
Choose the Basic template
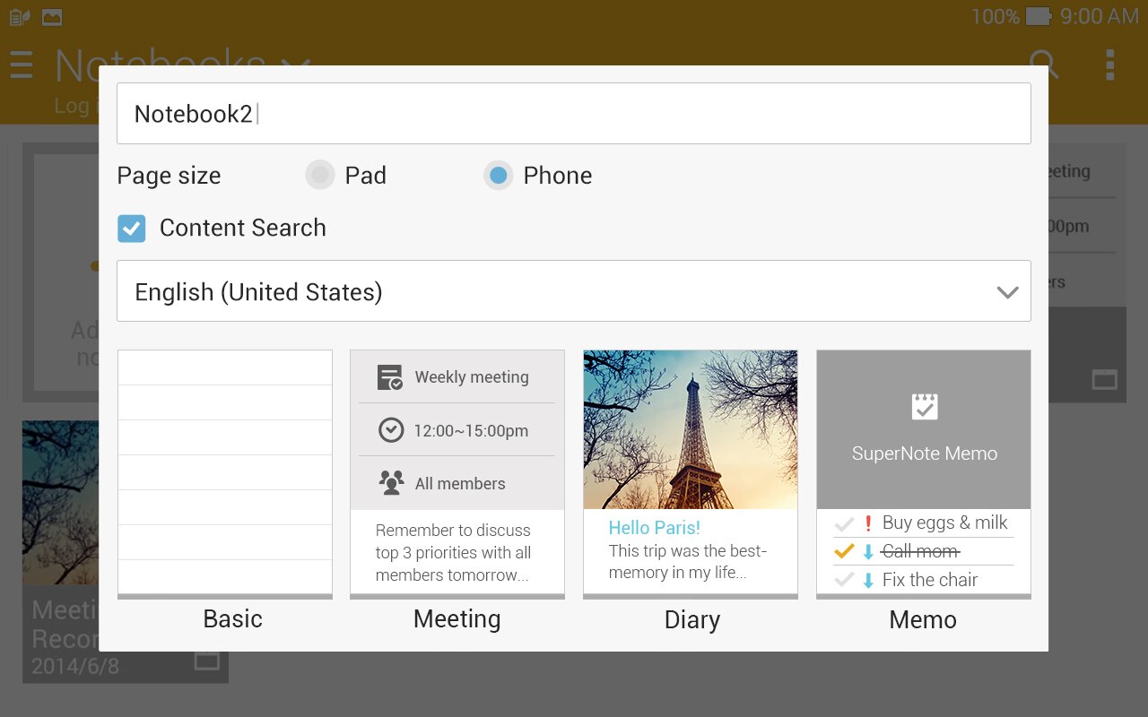click(224, 473)
